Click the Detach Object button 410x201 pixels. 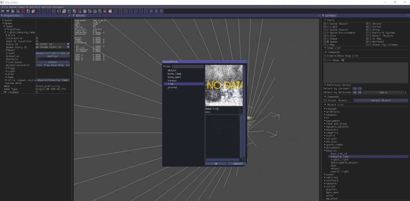point(380,100)
